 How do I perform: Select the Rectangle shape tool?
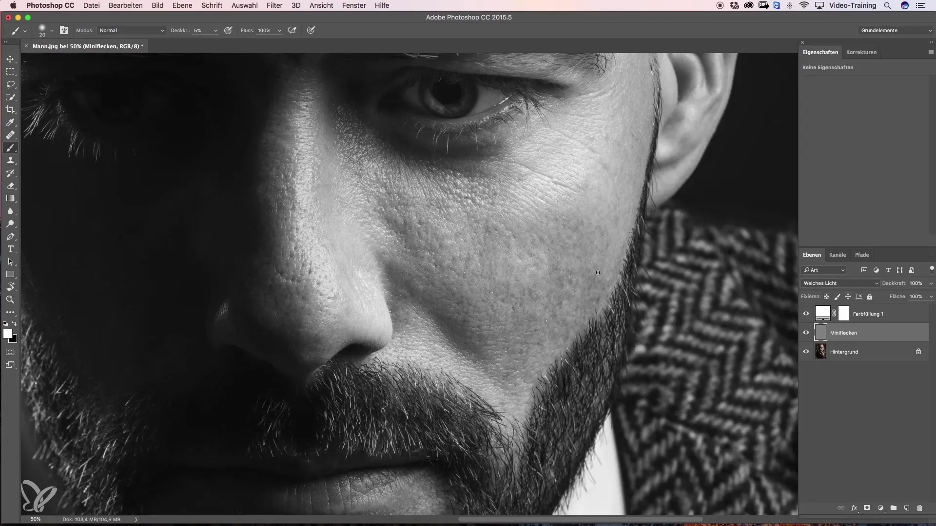click(10, 274)
